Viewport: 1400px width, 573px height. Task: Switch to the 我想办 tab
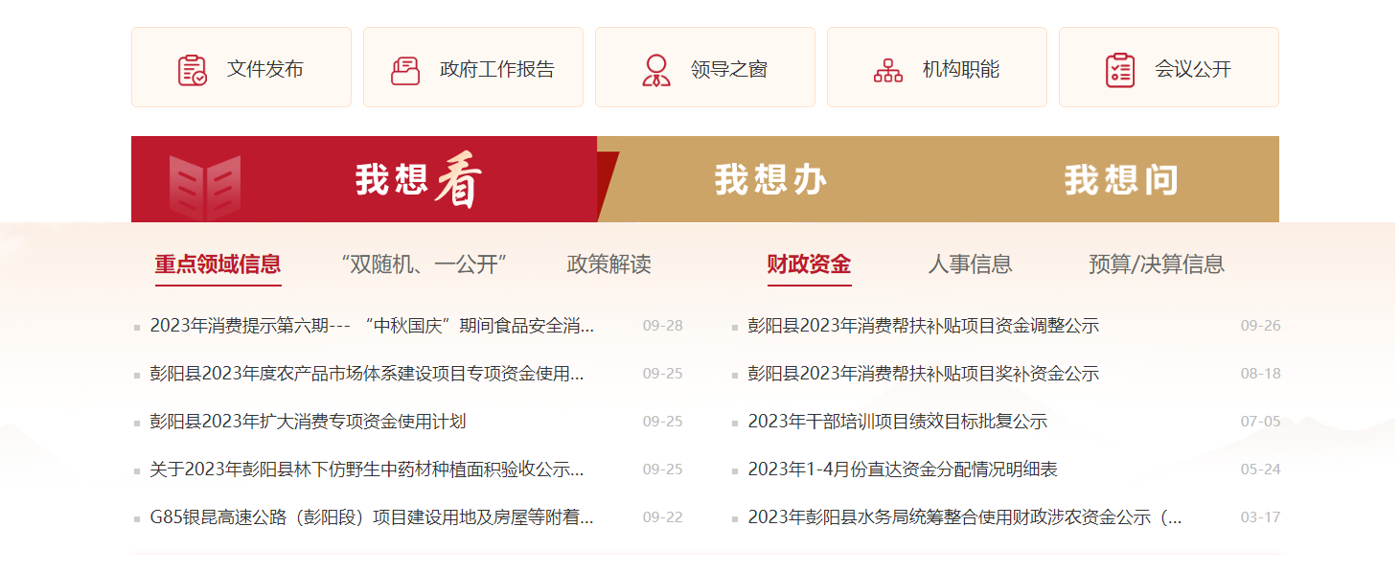pos(771,179)
